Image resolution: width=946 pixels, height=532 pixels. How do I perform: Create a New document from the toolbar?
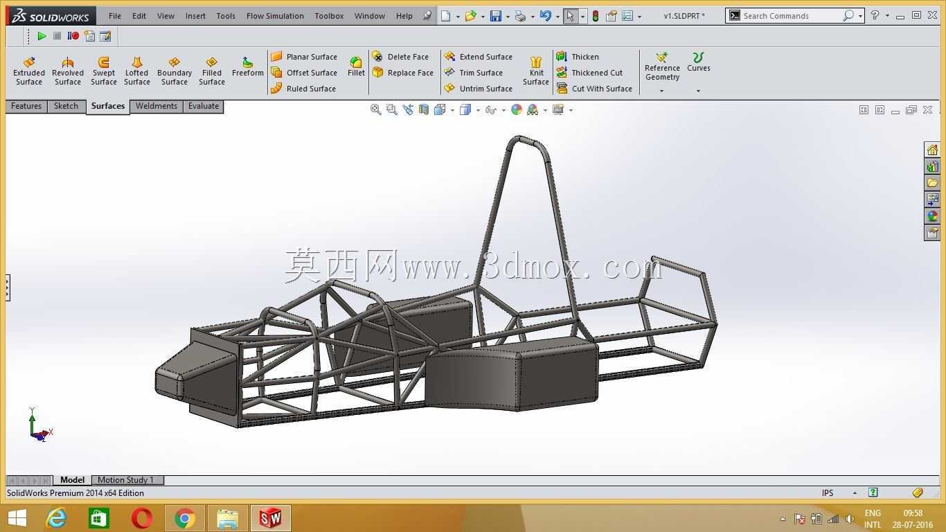click(x=446, y=16)
